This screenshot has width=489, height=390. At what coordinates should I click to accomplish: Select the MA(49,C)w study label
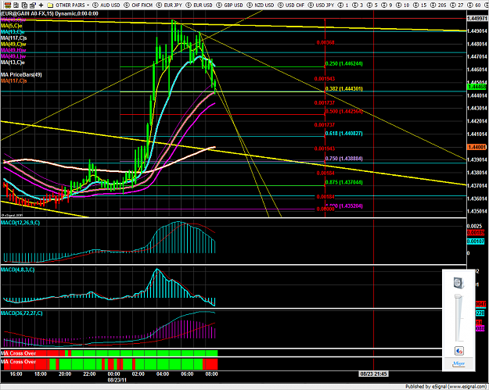(13, 45)
